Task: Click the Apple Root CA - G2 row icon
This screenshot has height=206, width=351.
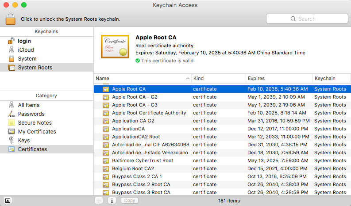Action: (x=106, y=97)
